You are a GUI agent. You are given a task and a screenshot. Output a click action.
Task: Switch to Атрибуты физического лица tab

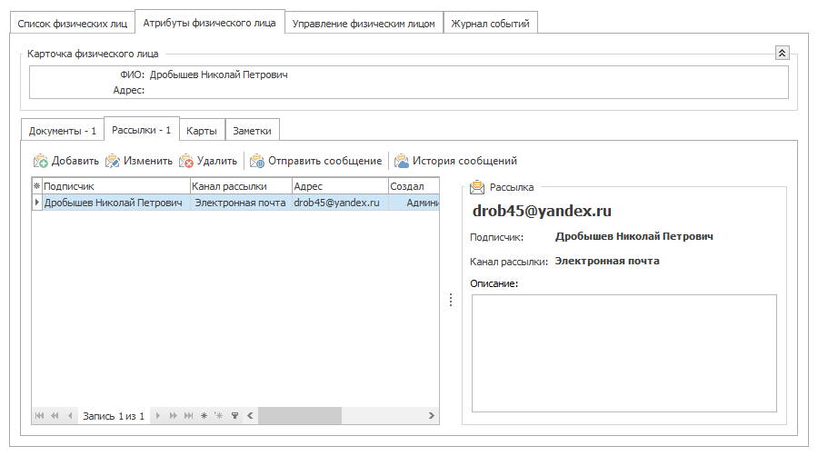210,23
